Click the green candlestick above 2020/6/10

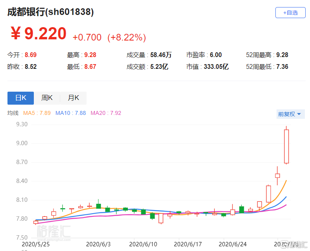pos(143,212)
